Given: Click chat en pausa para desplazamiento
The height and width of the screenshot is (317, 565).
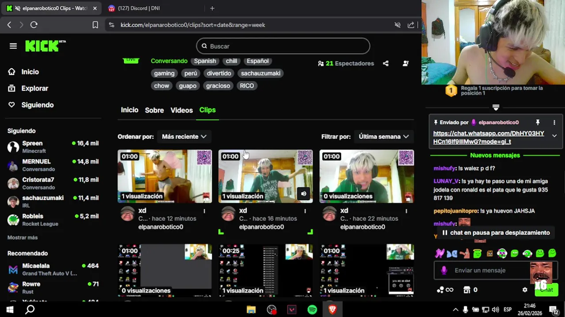Looking at the screenshot, I should (495, 232).
